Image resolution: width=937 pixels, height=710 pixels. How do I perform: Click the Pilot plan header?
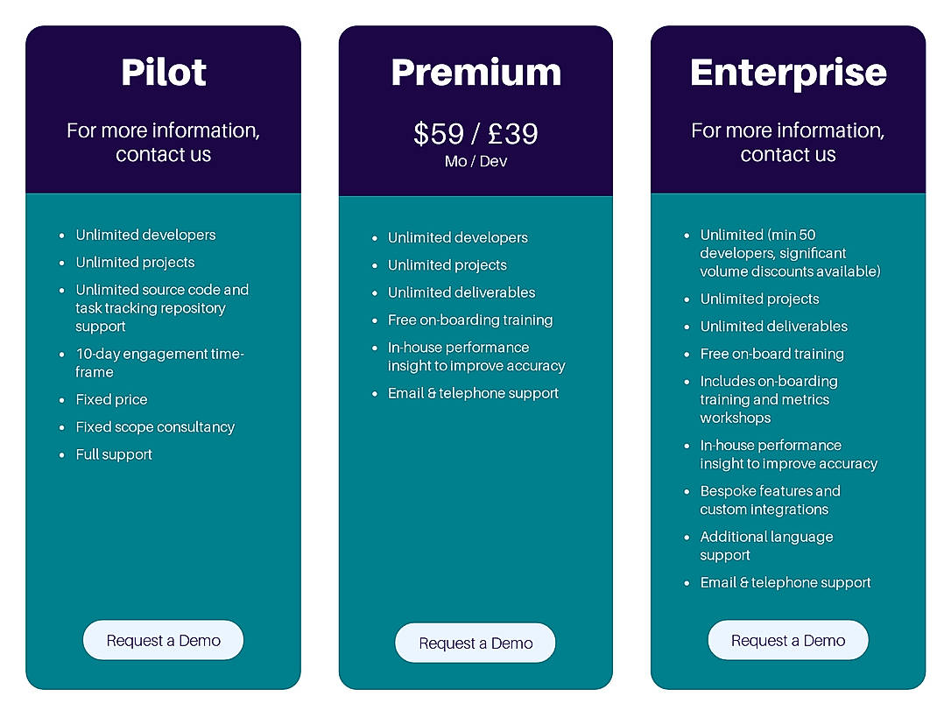tap(163, 73)
